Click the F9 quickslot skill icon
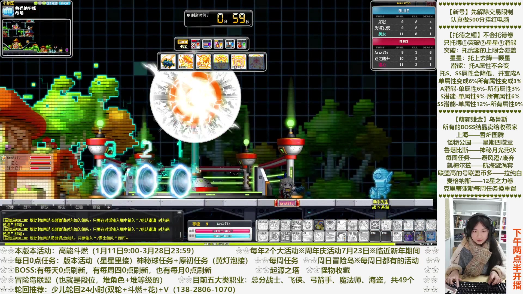 (x=397, y=236)
